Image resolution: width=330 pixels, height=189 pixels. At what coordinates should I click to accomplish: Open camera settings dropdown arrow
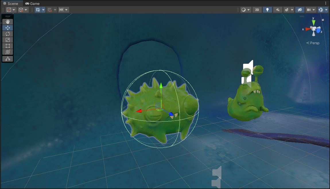[314, 10]
